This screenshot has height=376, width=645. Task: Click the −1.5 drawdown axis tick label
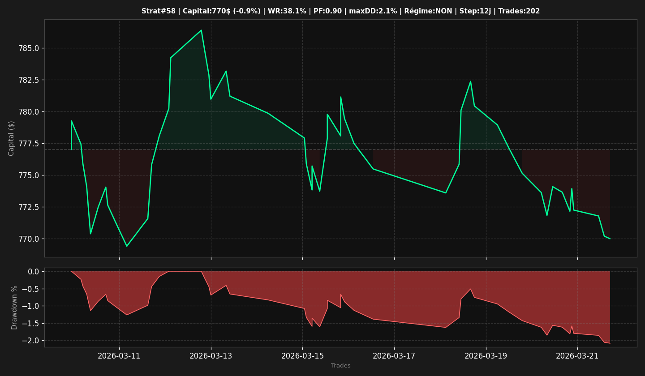pyautogui.click(x=30, y=324)
